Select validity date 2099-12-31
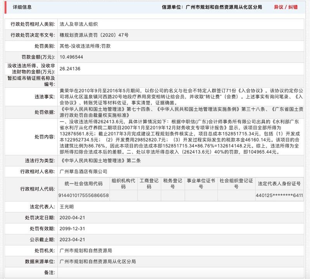310x279 pixels. pyautogui.click(x=72, y=229)
